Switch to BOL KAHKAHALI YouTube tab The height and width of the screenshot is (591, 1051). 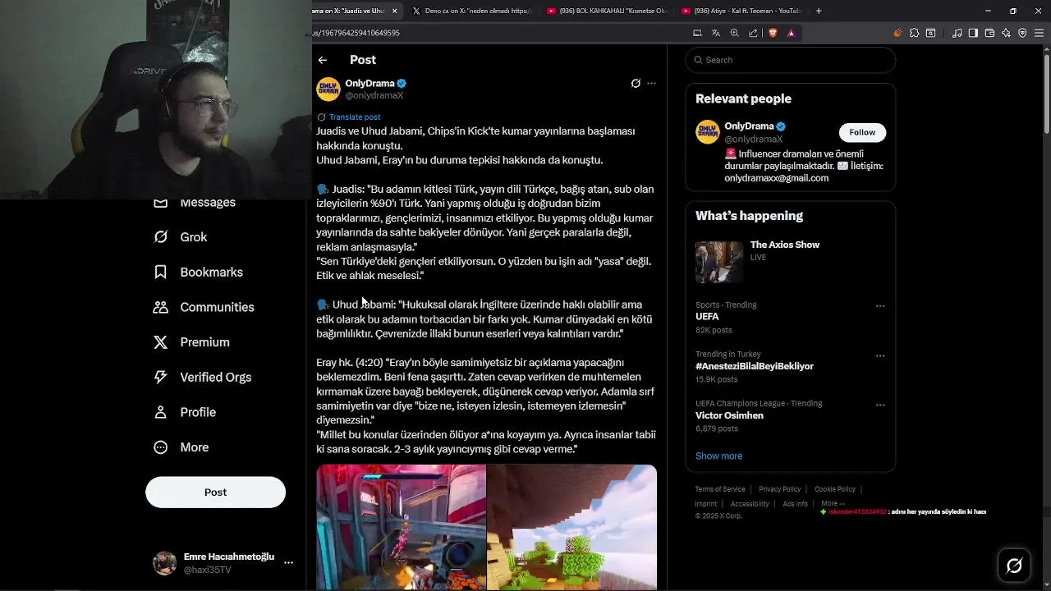606,11
